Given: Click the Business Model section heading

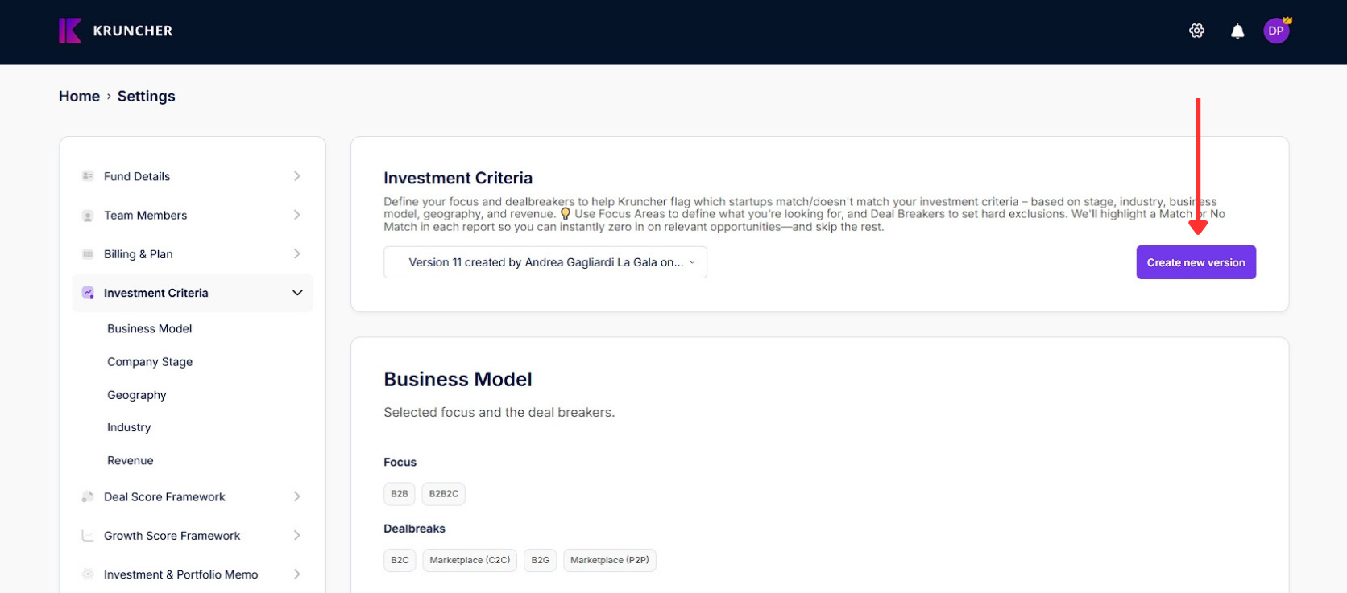Looking at the screenshot, I should [x=458, y=379].
